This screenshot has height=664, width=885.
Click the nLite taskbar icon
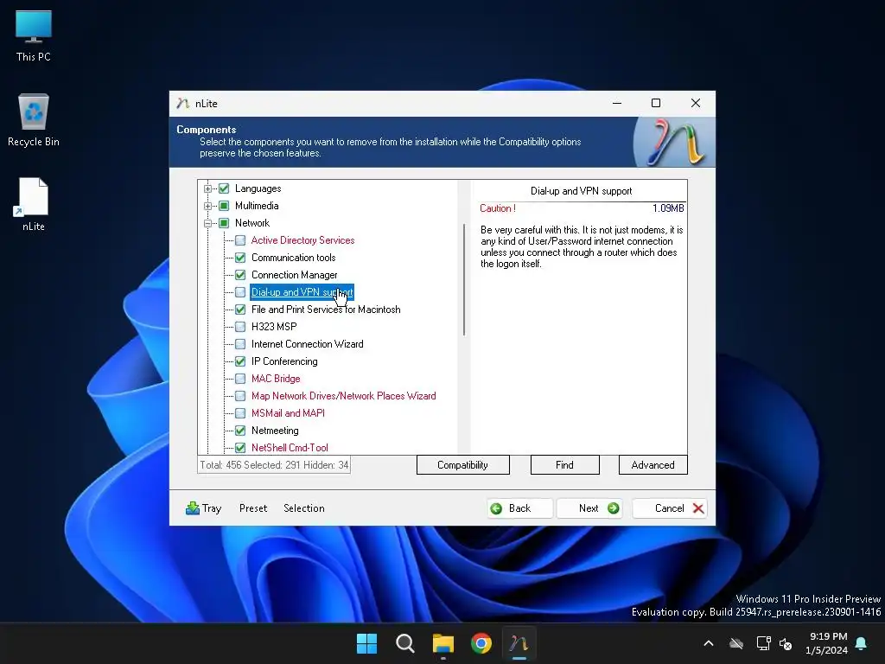coord(519,643)
